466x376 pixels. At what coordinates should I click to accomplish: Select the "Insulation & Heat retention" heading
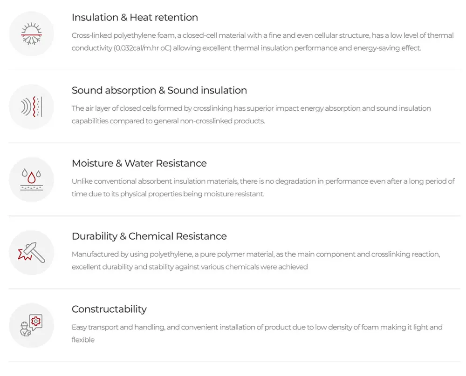(135, 18)
